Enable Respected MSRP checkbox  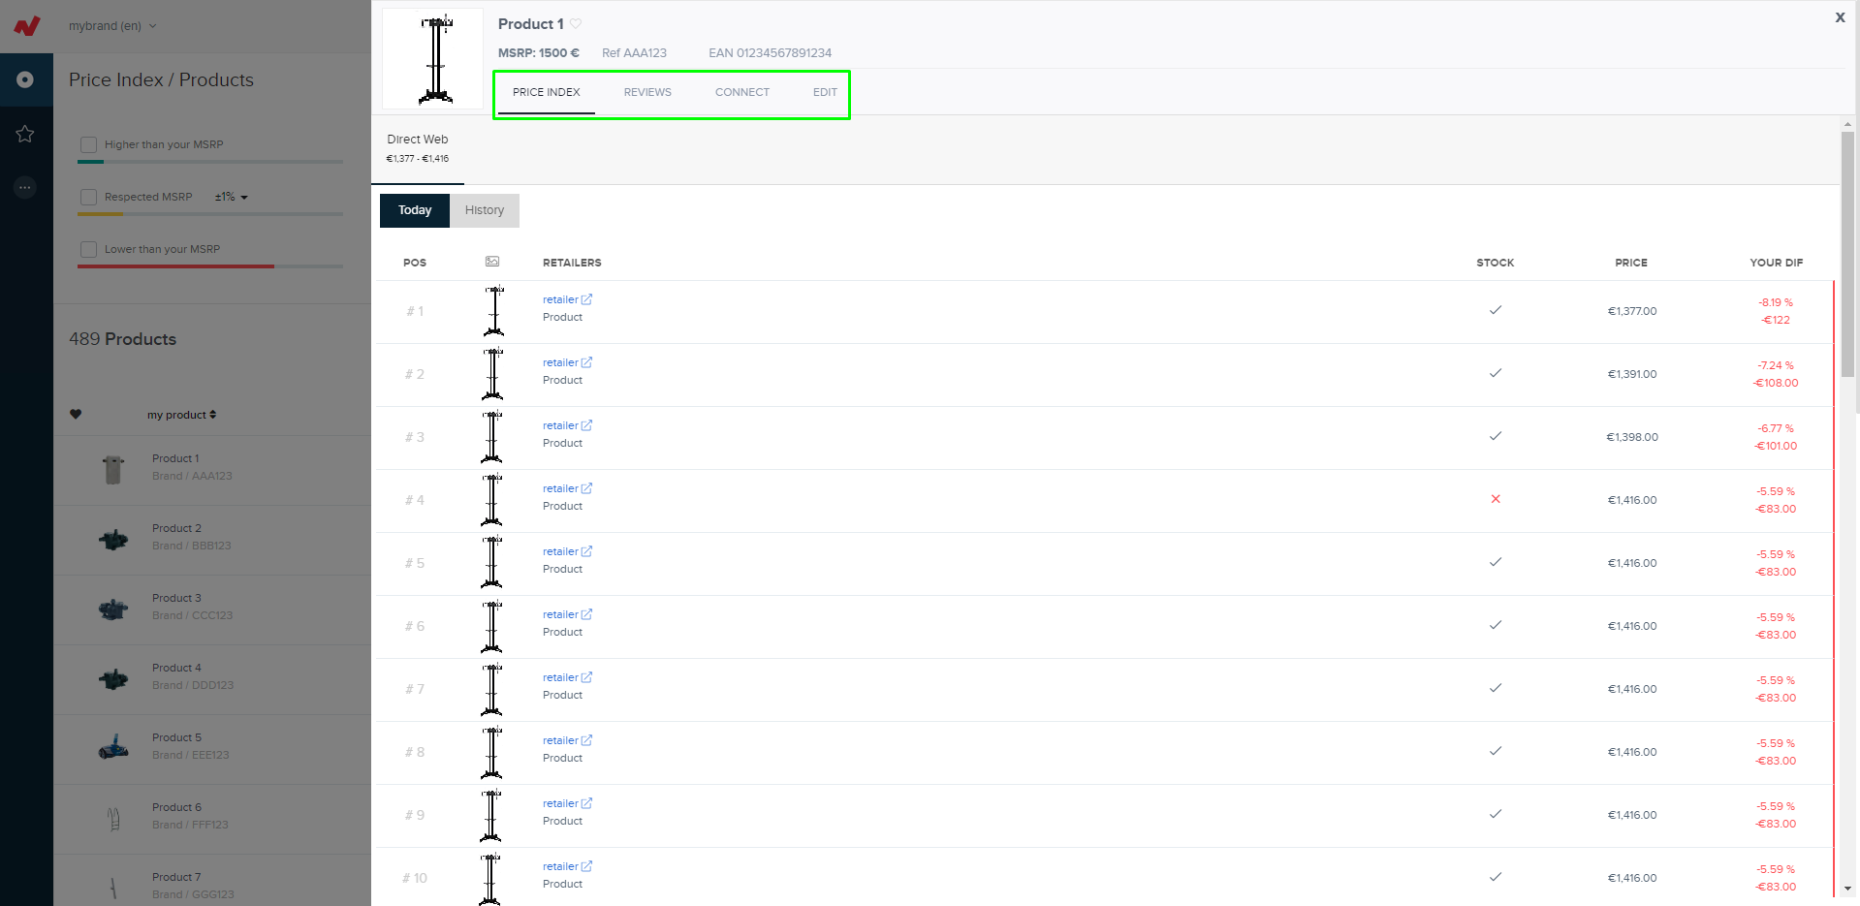pyautogui.click(x=88, y=197)
